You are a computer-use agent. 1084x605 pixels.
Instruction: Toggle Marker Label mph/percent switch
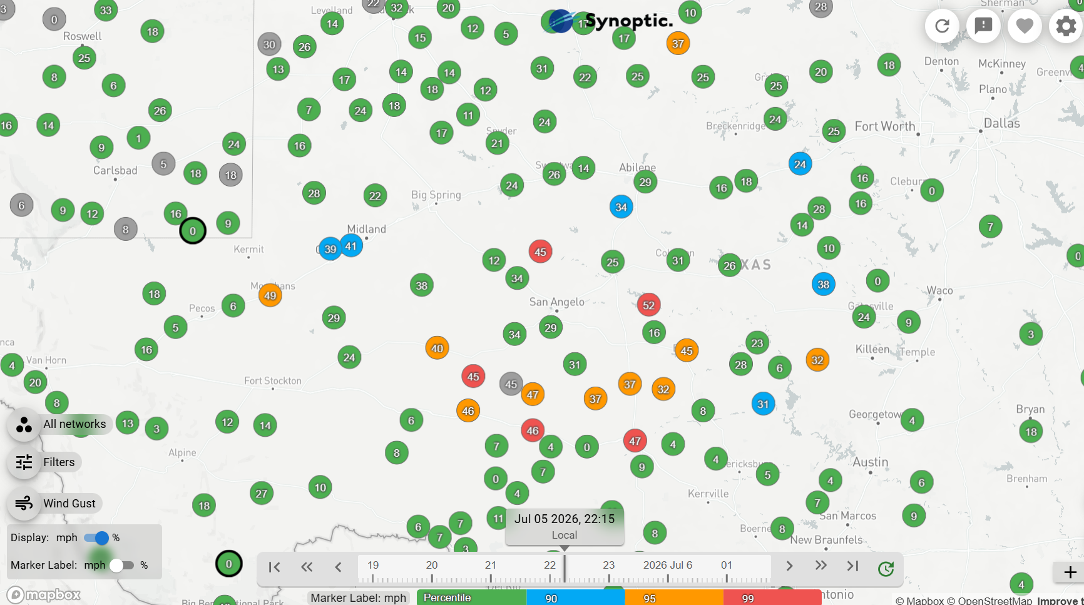tap(121, 566)
